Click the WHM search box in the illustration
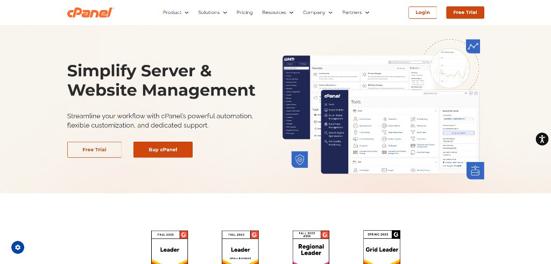 [407, 62]
